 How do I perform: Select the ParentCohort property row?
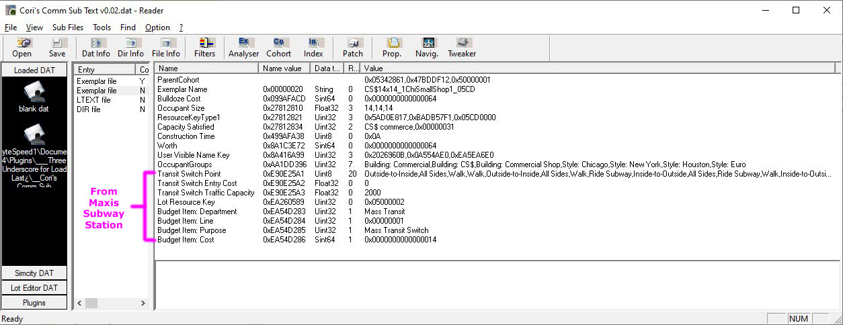click(497, 79)
